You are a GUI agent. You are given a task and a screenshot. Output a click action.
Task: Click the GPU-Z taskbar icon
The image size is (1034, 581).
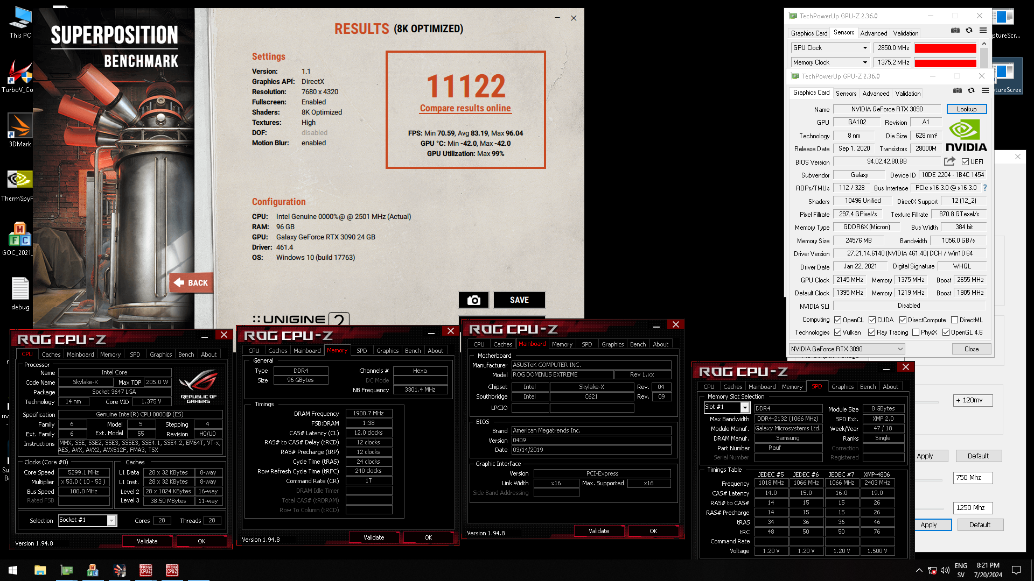pos(66,570)
